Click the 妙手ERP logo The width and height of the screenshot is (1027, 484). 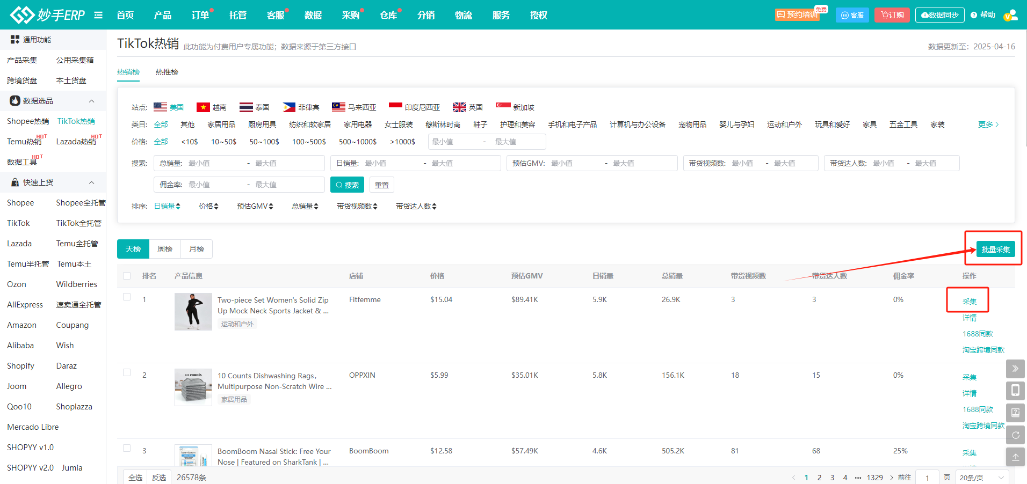point(47,14)
